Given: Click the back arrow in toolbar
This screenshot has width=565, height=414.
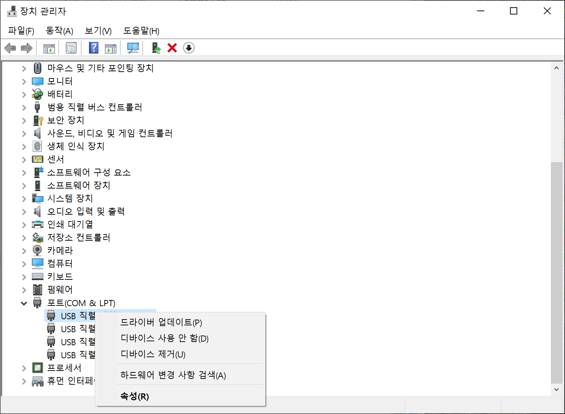Looking at the screenshot, I should [x=10, y=48].
